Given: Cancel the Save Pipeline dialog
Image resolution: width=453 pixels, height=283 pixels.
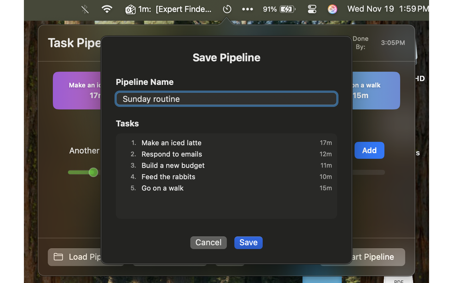Looking at the screenshot, I should (208, 242).
